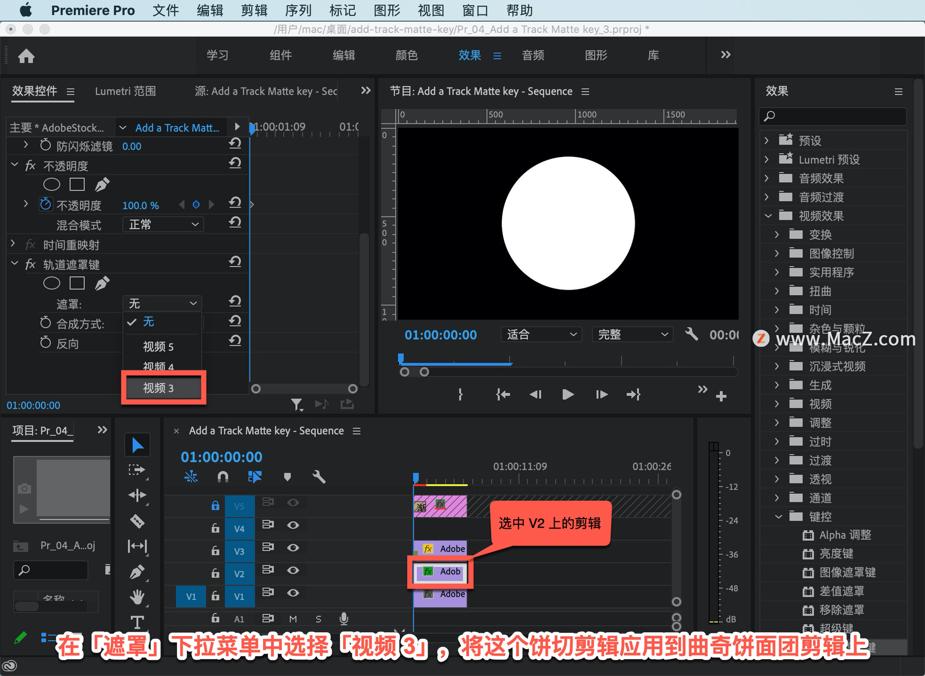Select the Slip tool
This screenshot has height=676, width=925.
[x=137, y=546]
